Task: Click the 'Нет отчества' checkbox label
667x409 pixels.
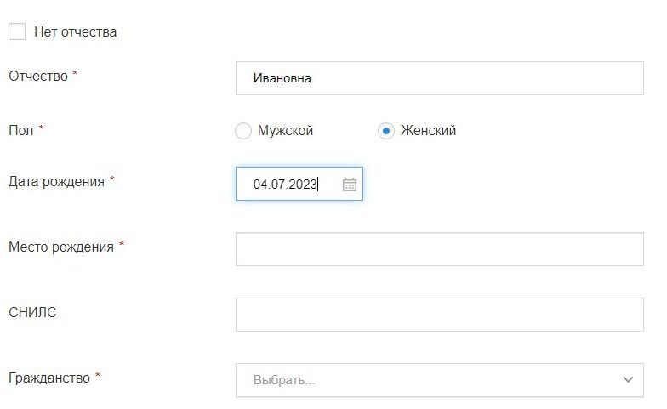Action: click(x=75, y=32)
